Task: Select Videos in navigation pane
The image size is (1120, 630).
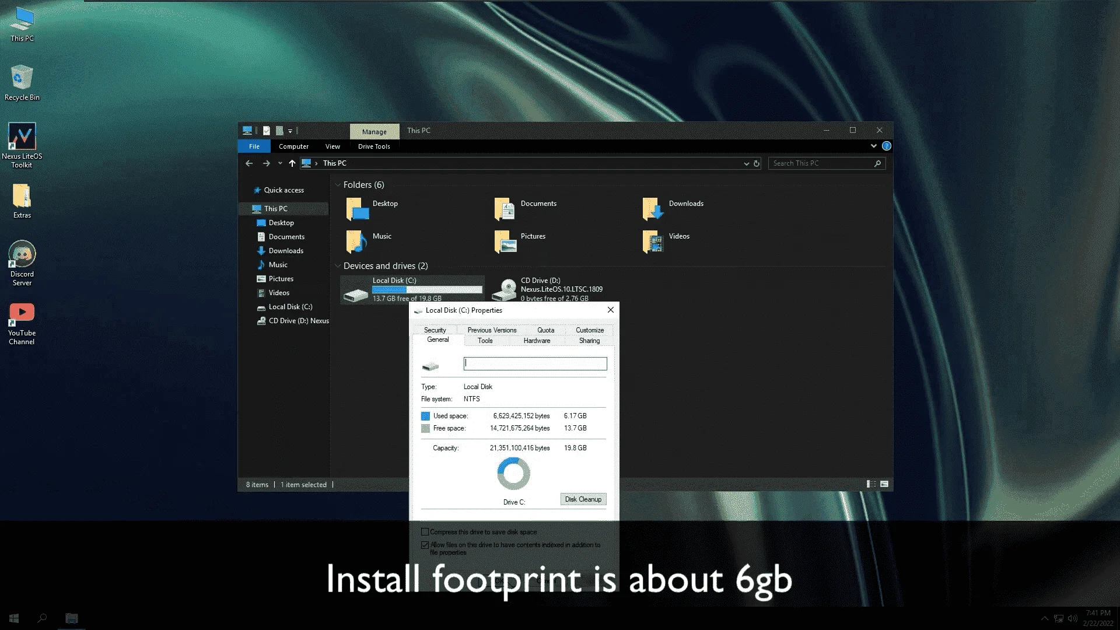Action: 279,293
